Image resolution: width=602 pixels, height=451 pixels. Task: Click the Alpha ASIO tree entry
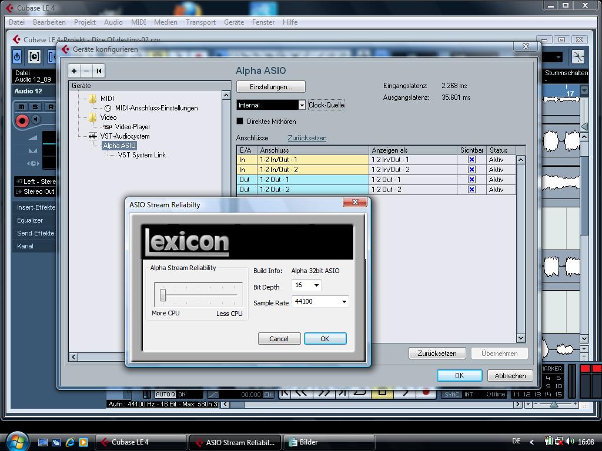[119, 146]
